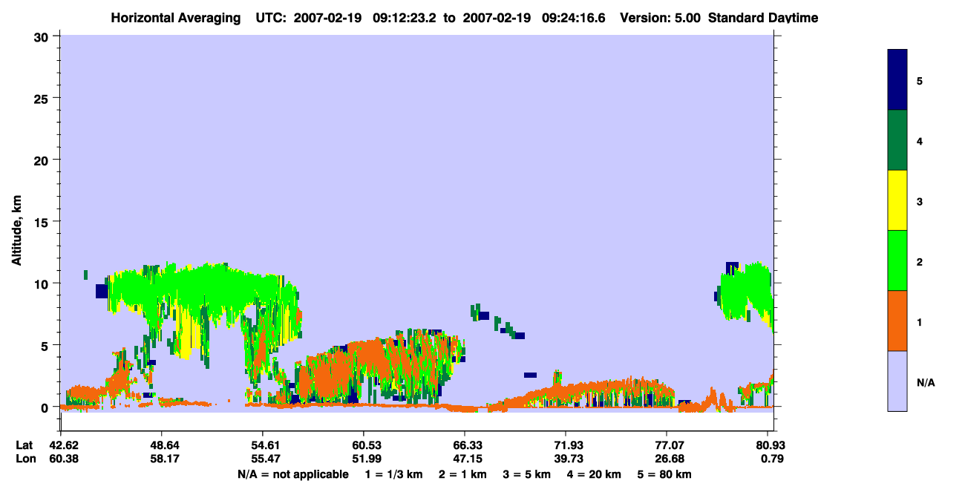The width and height of the screenshot is (965, 495).
Task: Click legend text '1 = 1/3 km'
Action: pyautogui.click(x=393, y=474)
